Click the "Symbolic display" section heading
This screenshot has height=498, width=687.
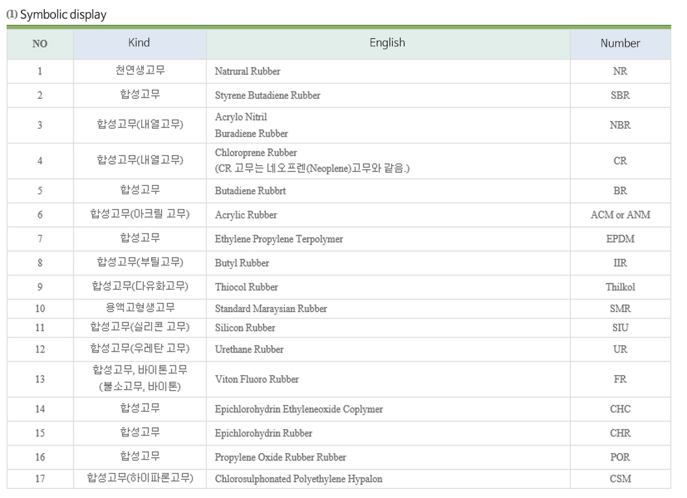point(62,15)
